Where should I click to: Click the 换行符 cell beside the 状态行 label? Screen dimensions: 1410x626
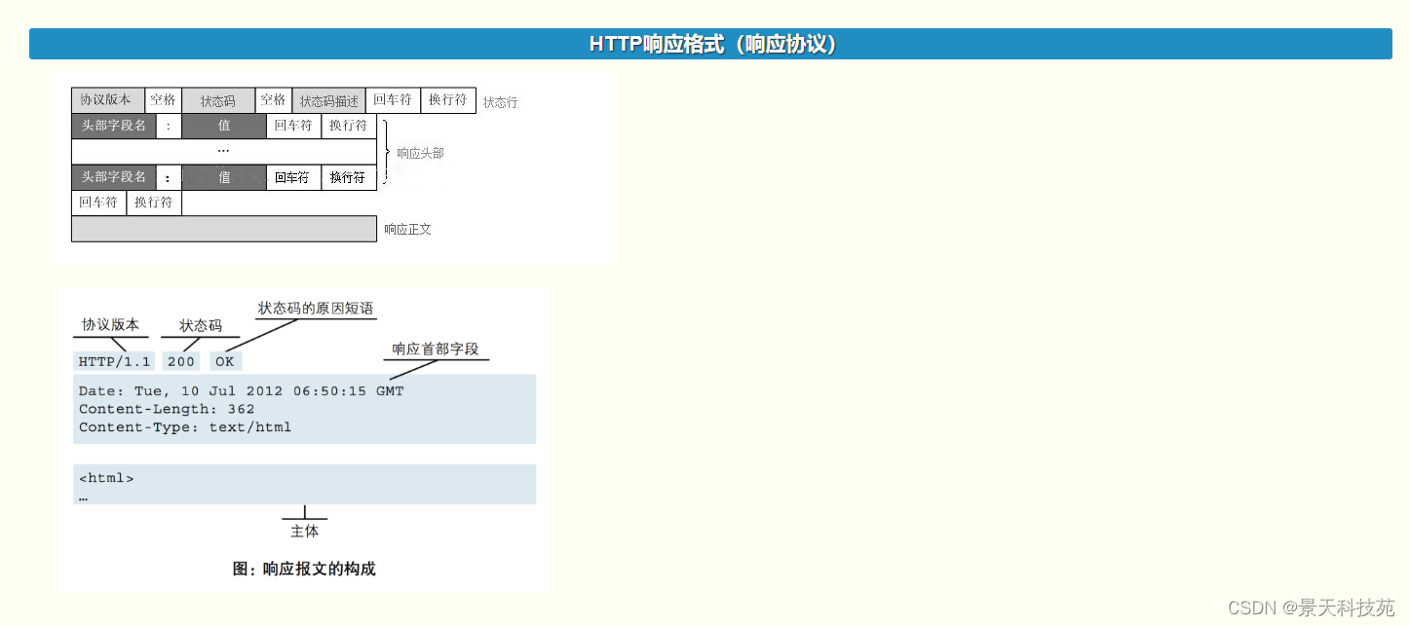tap(448, 100)
